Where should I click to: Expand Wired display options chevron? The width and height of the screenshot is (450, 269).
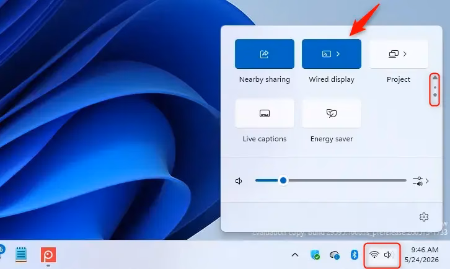[338, 54]
